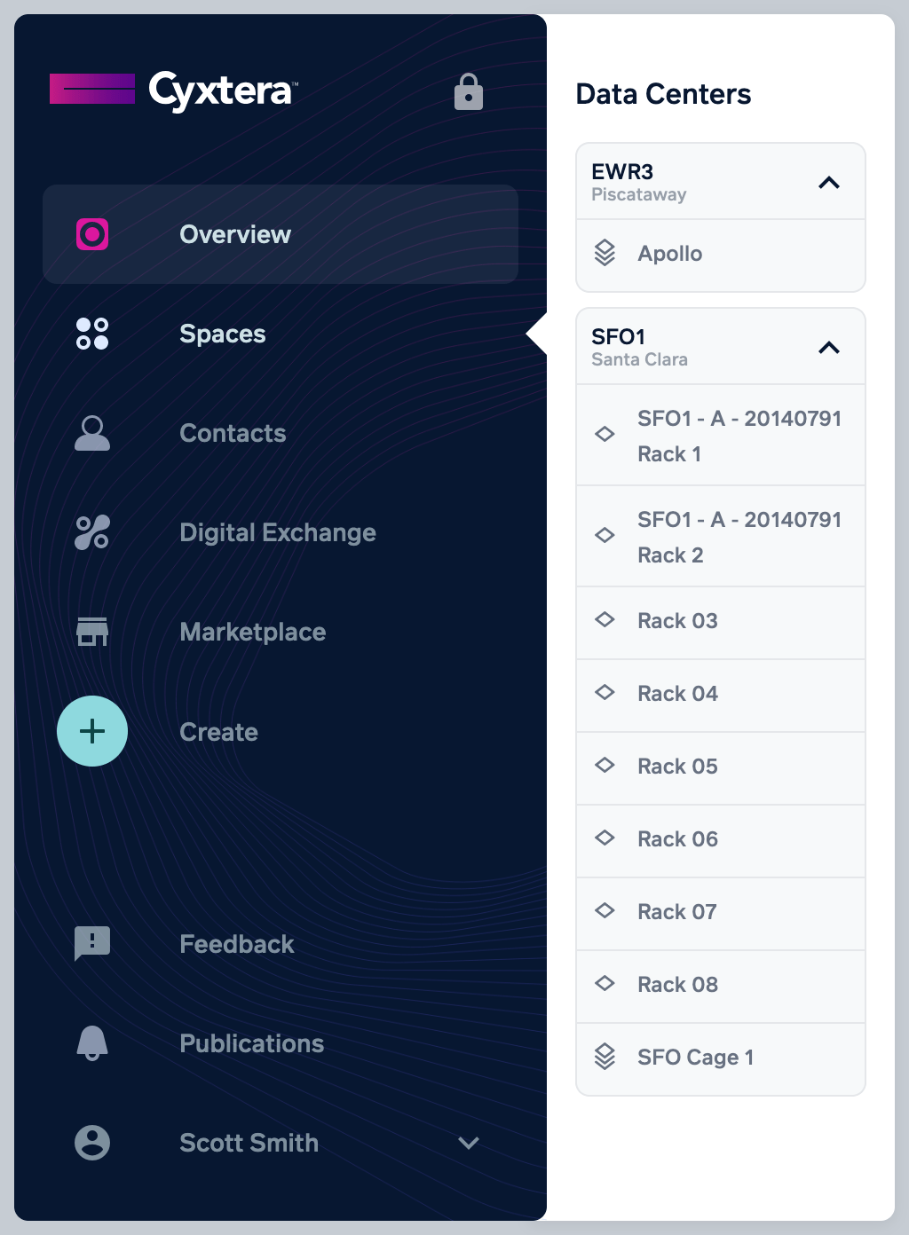Select SFO1 - A - 20140791 Rack 1
This screenshot has width=909, height=1235.
[721, 435]
